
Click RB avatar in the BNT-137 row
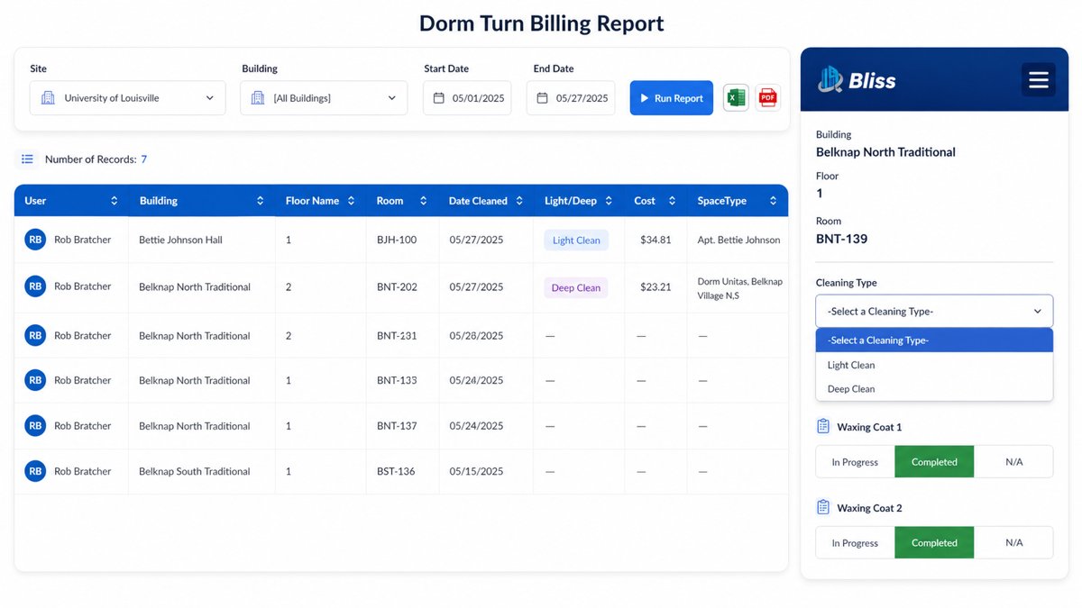pos(35,425)
